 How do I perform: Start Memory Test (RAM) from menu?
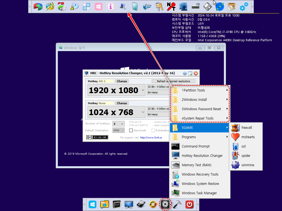click(199, 165)
